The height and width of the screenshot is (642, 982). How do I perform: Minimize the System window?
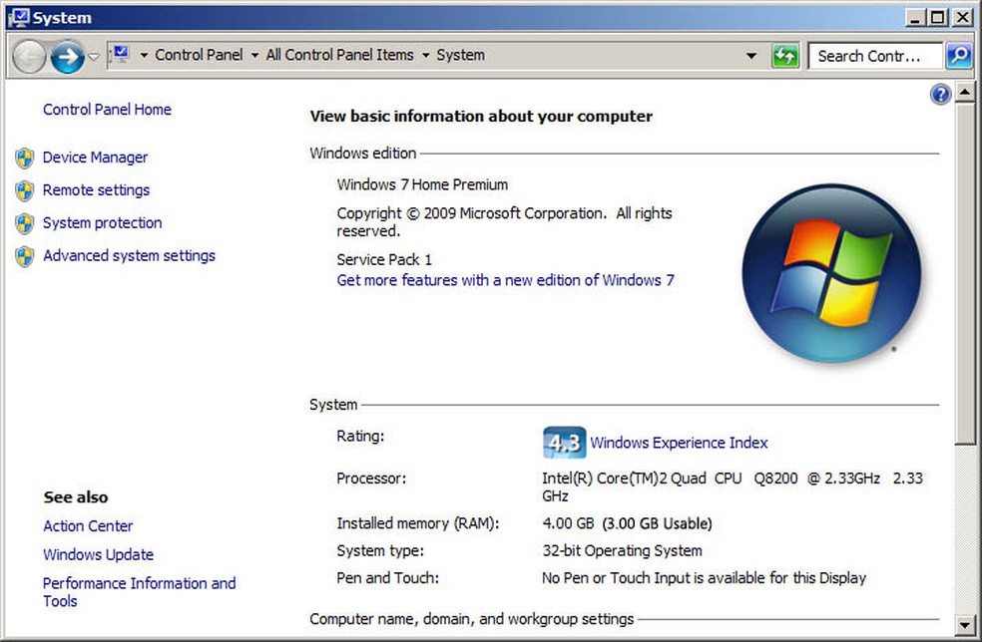coord(915,18)
